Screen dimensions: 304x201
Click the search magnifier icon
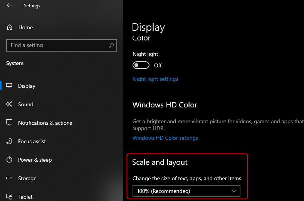tap(111, 45)
